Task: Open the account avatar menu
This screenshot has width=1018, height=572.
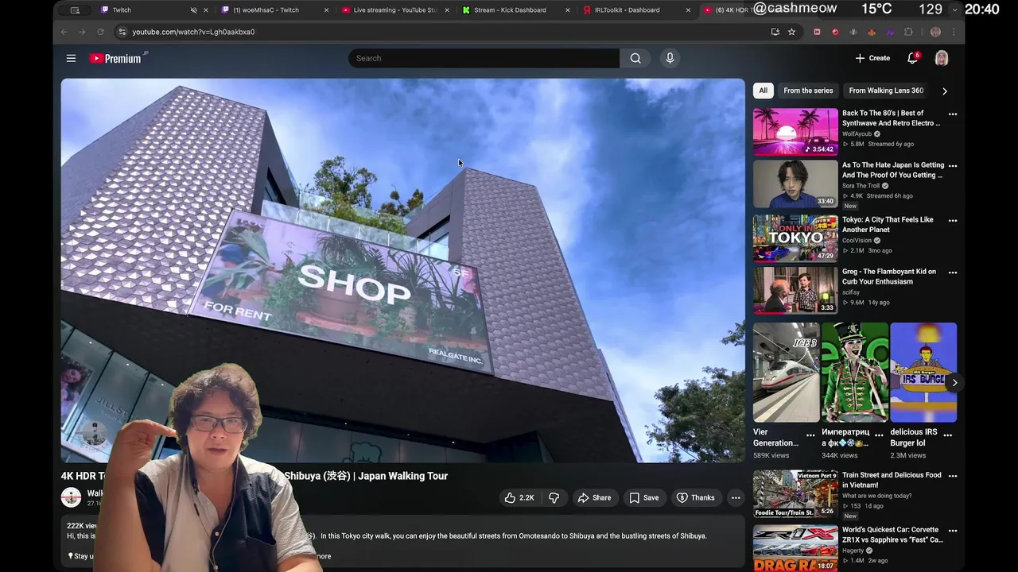Action: pyautogui.click(x=942, y=58)
